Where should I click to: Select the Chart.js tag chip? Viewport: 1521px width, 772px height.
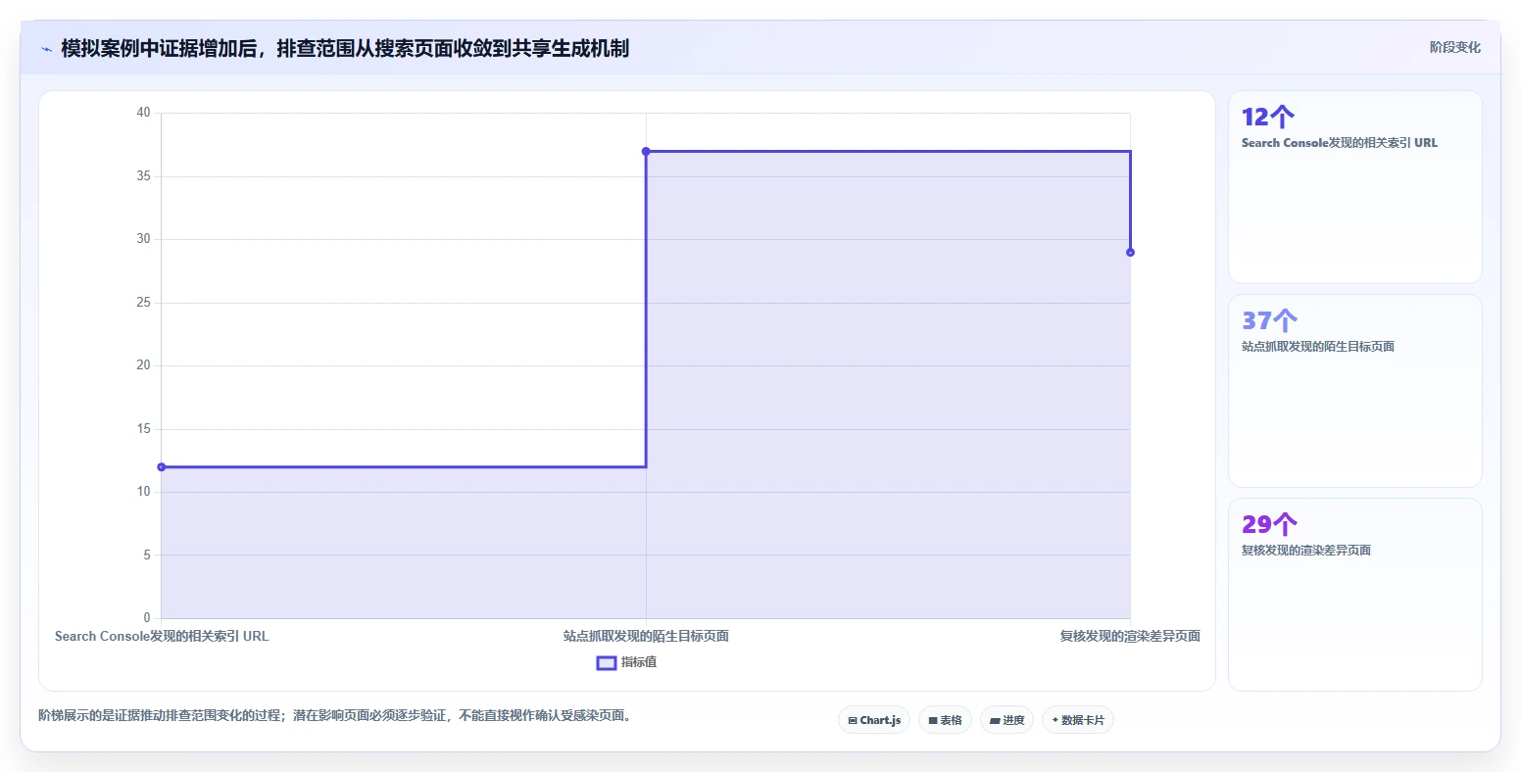pyautogui.click(x=874, y=720)
